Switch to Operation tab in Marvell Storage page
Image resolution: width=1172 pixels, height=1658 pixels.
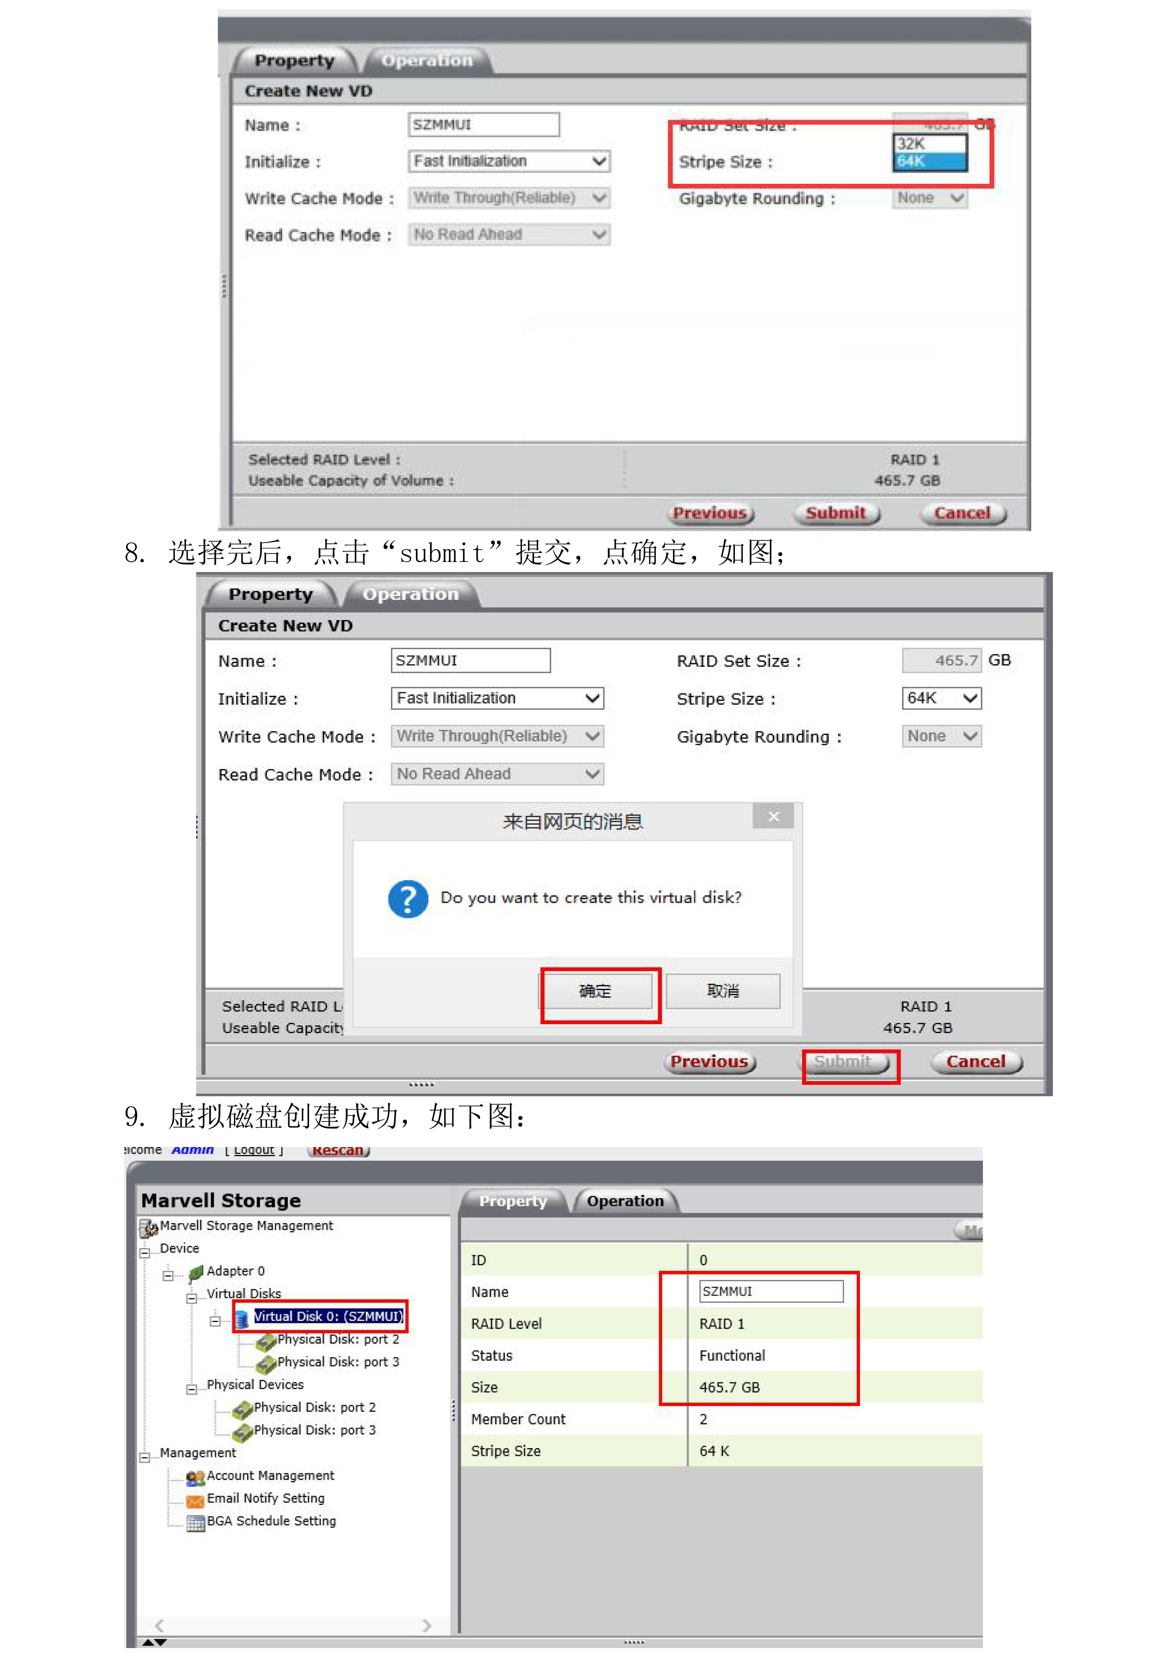625,1201
